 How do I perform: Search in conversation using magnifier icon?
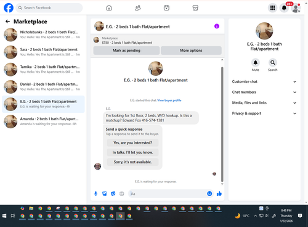pyautogui.click(x=273, y=62)
